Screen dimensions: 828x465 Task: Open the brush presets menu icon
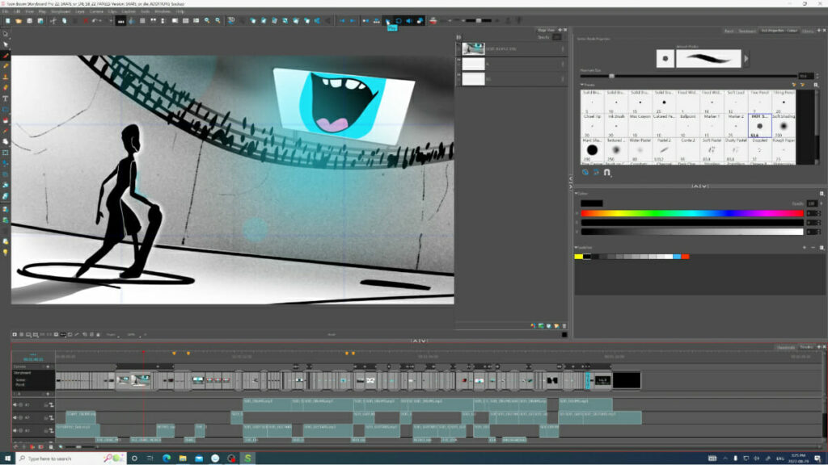click(x=816, y=85)
